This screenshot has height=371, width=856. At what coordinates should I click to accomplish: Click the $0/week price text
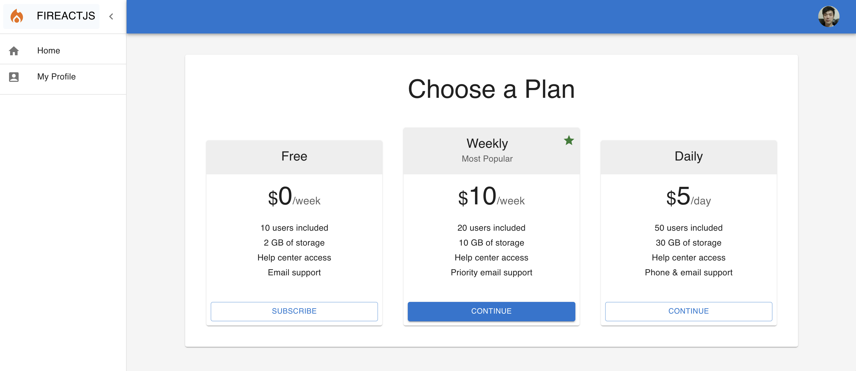pyautogui.click(x=294, y=196)
